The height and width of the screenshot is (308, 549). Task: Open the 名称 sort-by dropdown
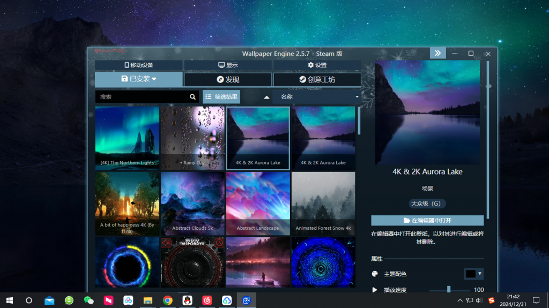(x=317, y=97)
